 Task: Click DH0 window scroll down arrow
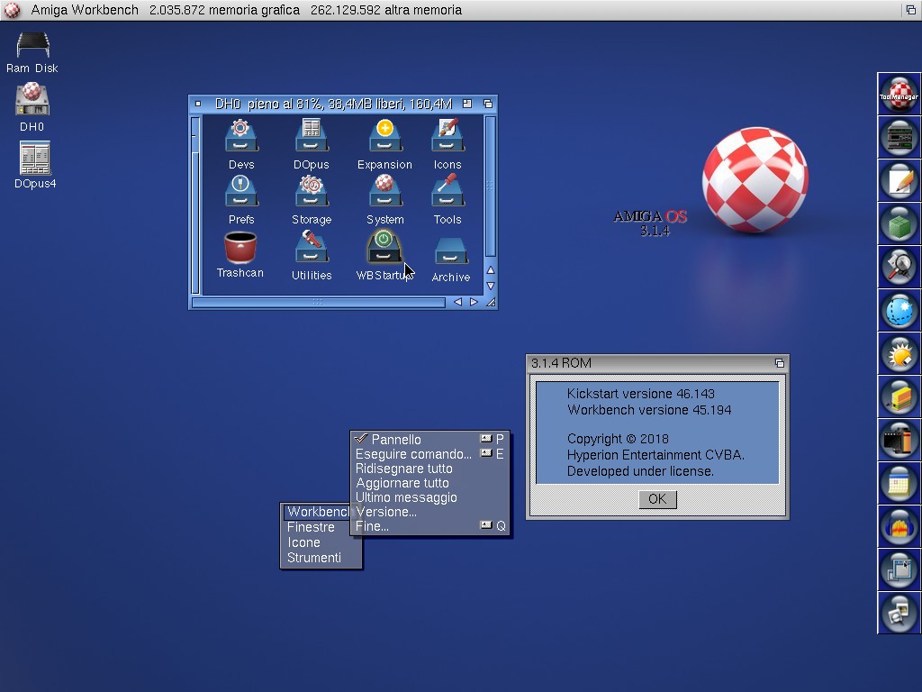tap(491, 286)
